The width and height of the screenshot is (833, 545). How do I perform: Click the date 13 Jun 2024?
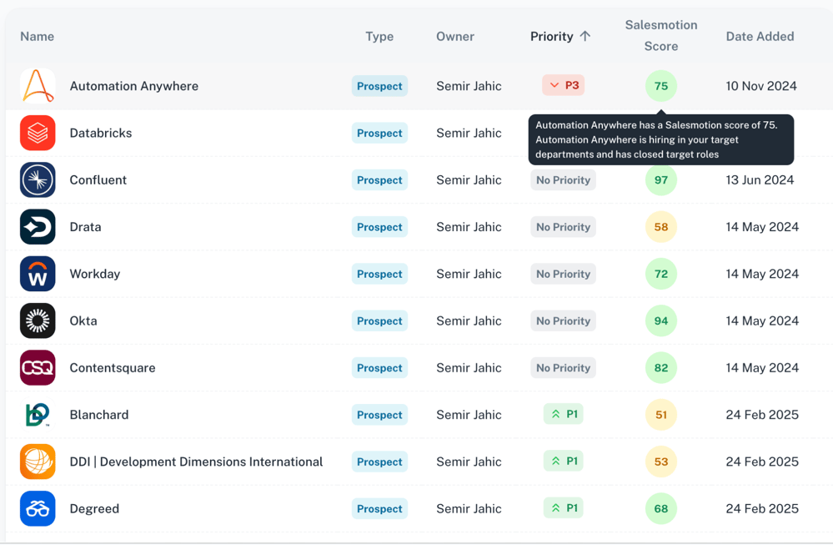coord(760,179)
